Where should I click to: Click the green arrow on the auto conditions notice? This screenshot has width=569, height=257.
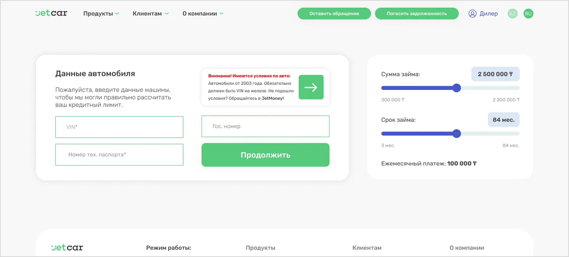pyautogui.click(x=311, y=87)
